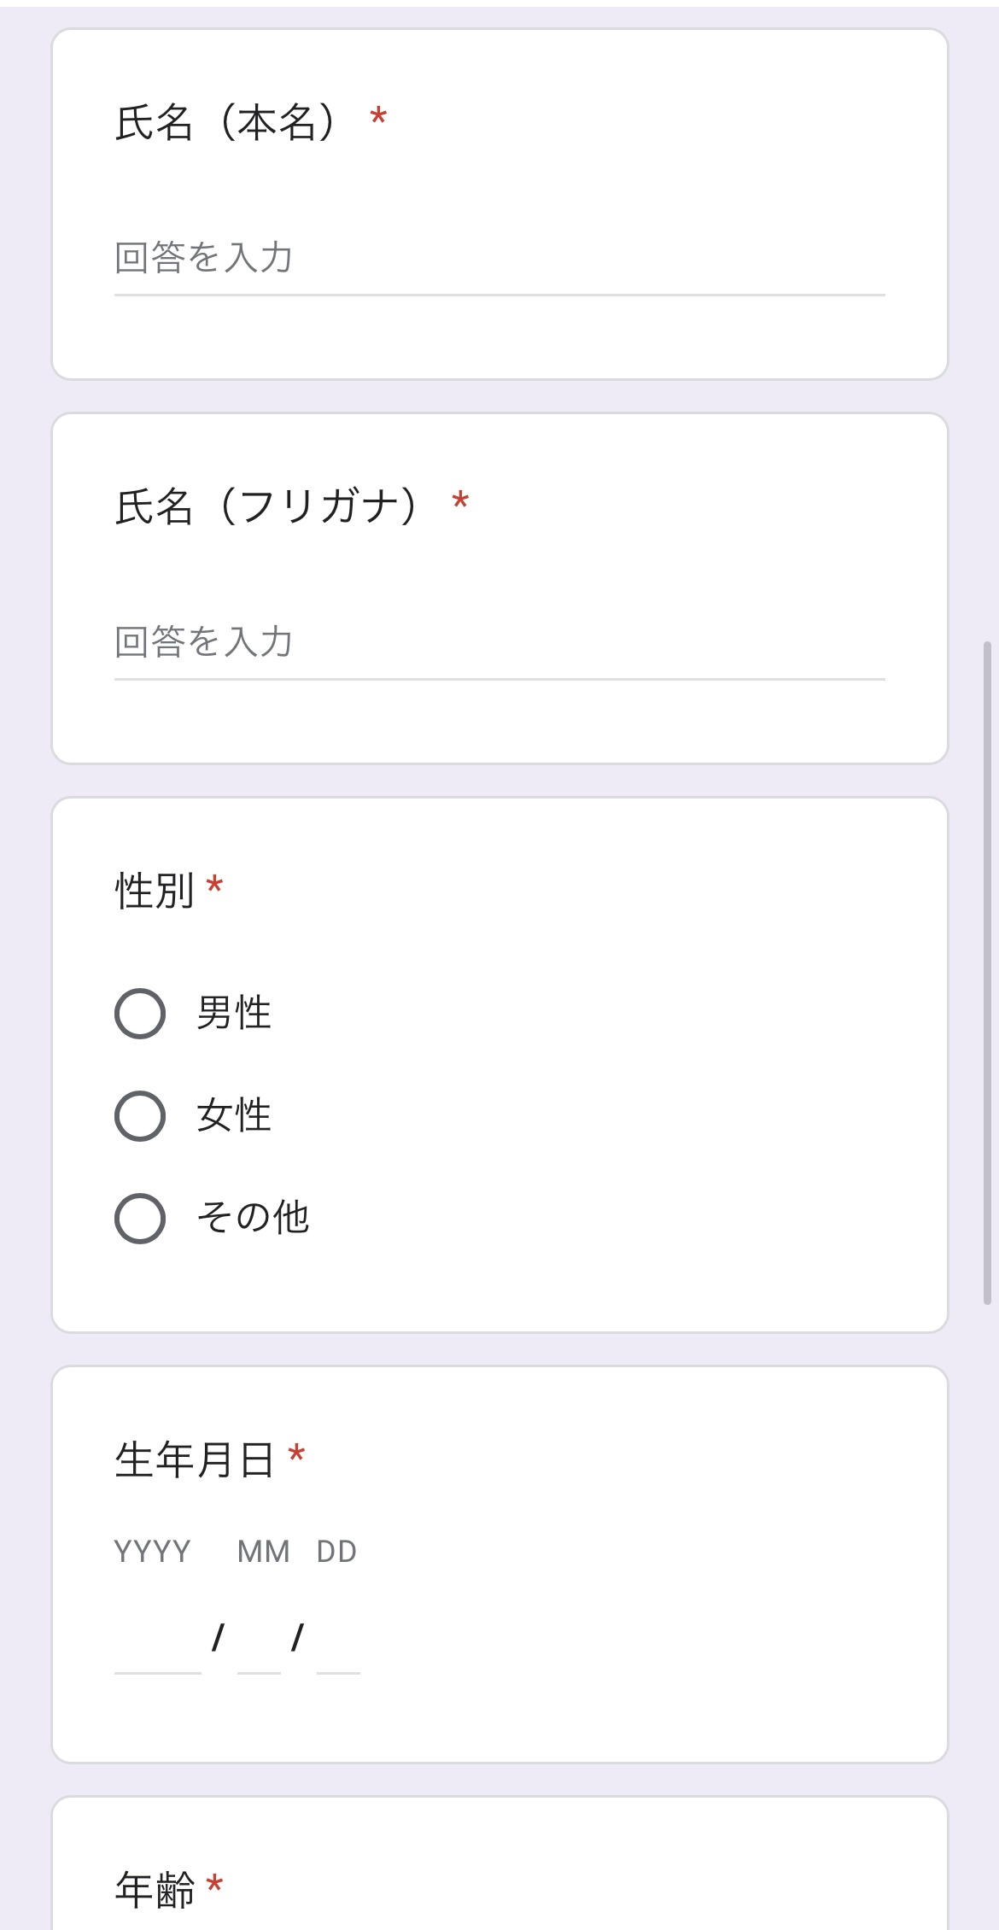
Task: Choose the その他 gender option
Action: coord(140,1219)
